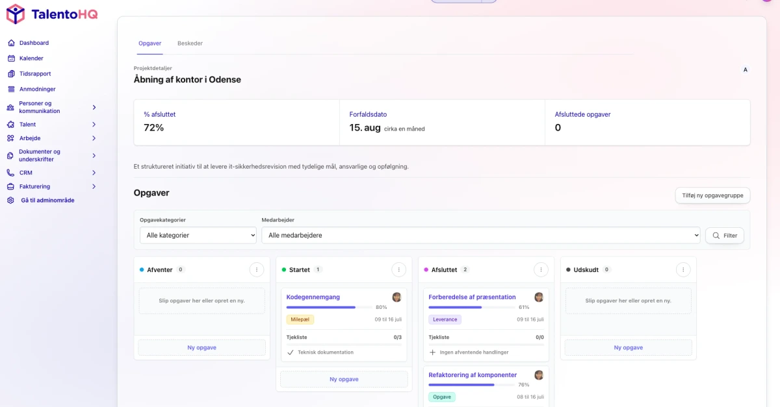Open the Alle medarbejdere dropdown
Image resolution: width=780 pixels, height=407 pixels.
(481, 235)
